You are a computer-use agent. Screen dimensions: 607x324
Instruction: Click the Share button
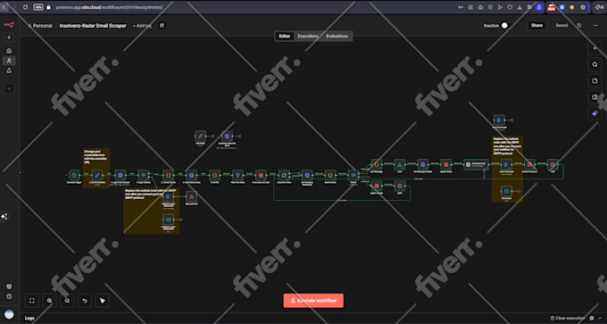point(536,26)
